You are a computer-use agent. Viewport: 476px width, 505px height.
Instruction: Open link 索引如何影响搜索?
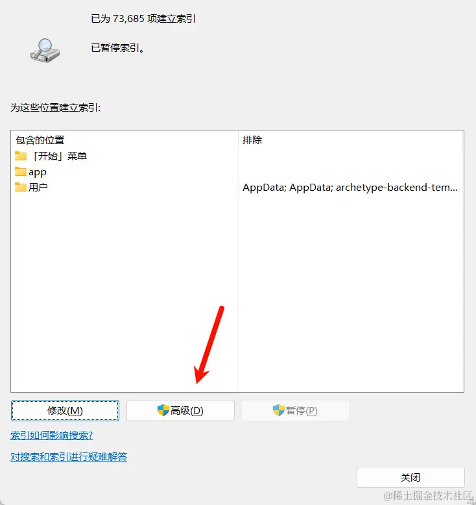[x=51, y=436]
